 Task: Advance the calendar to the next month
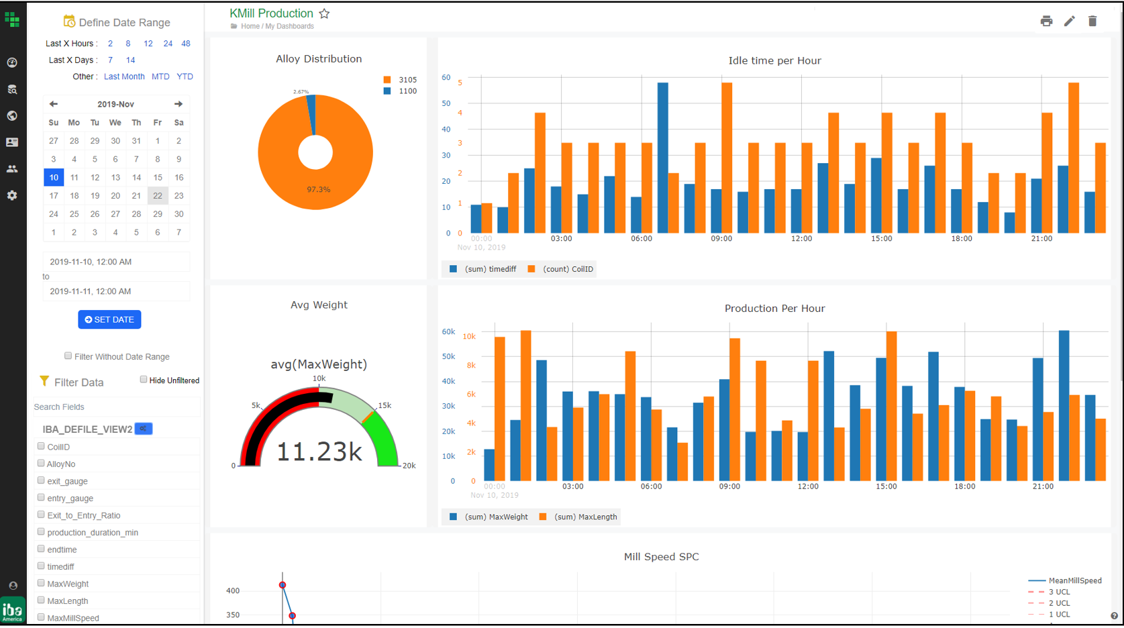(178, 103)
